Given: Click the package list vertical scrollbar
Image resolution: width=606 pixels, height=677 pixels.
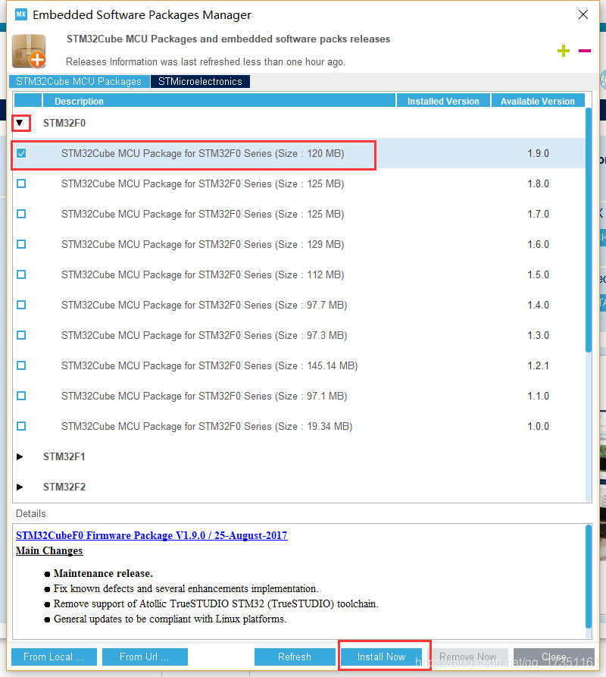Looking at the screenshot, I should tap(589, 230).
